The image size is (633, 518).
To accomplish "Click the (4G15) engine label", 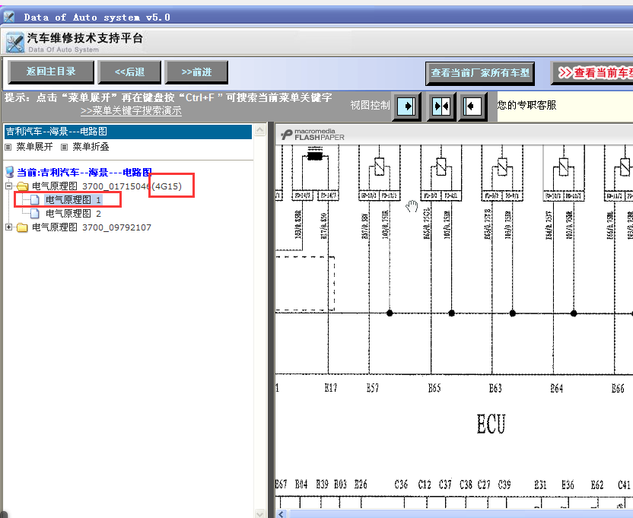I will tap(167, 186).
